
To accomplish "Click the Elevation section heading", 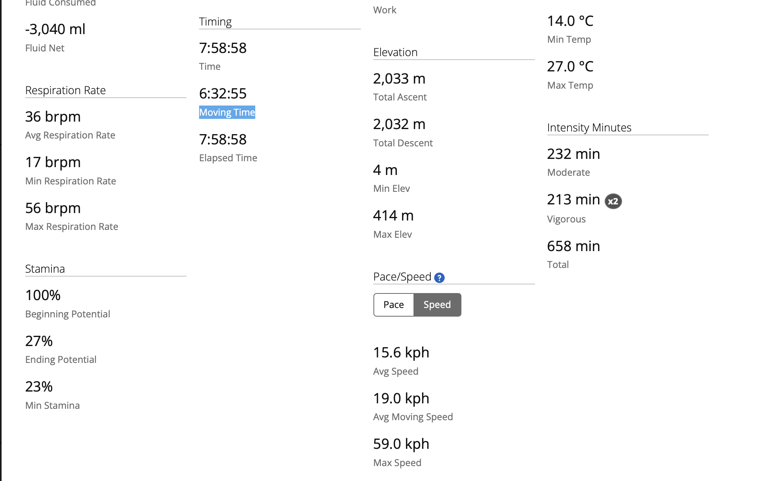I will point(395,52).
